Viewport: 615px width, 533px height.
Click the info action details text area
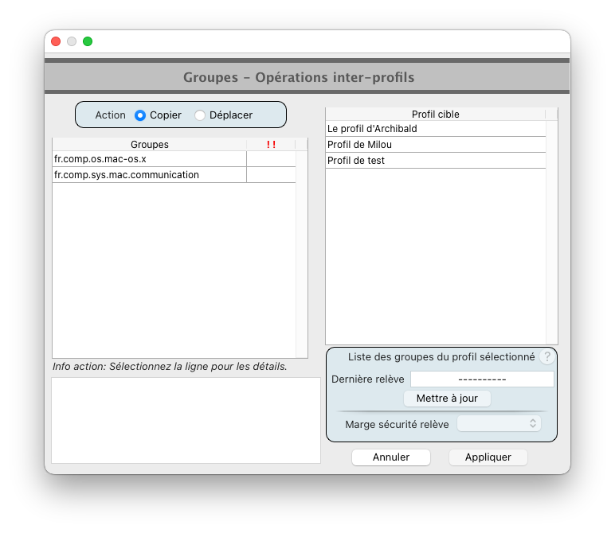(186, 420)
